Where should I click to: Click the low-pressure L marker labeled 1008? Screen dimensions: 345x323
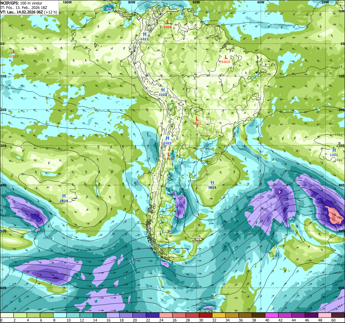tap(168, 22)
